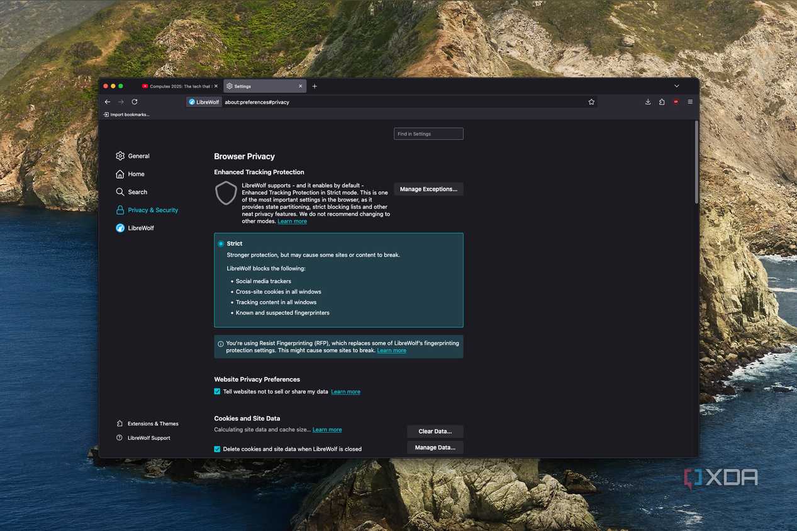Open Learn more link under Enhanced Tracking Protection
The image size is (797, 531).
[x=293, y=221]
